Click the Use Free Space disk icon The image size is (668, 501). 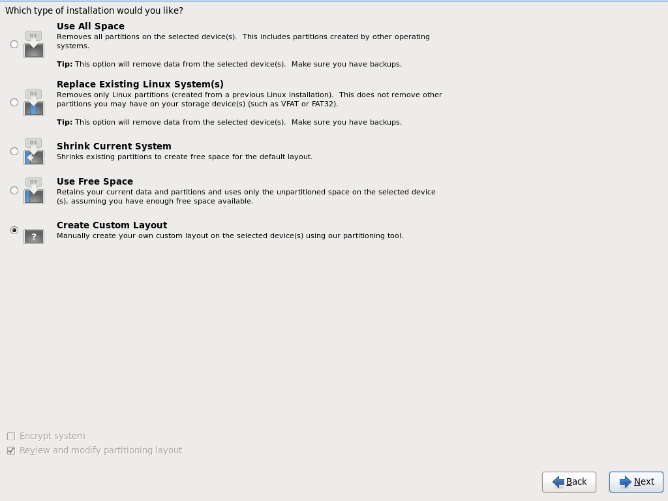pos(34,190)
